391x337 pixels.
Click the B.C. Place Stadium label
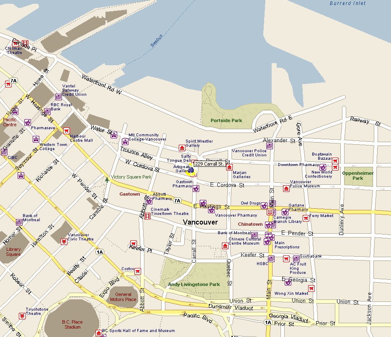coord(72,324)
